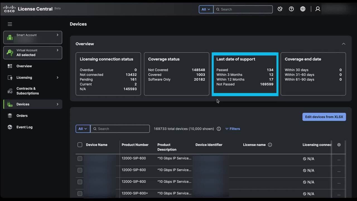Collapse the Overview panel chevron
This screenshot has width=357, height=201.
tap(344, 44)
